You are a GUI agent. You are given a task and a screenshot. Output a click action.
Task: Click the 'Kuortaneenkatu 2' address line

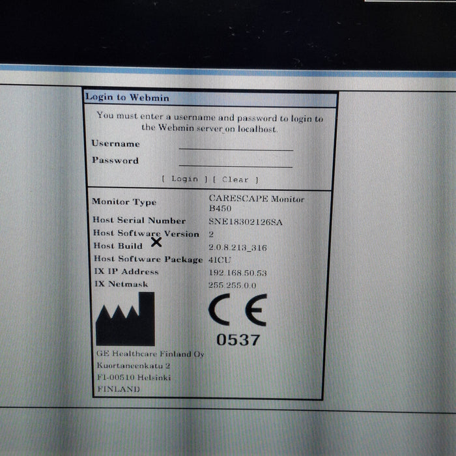[x=134, y=365]
